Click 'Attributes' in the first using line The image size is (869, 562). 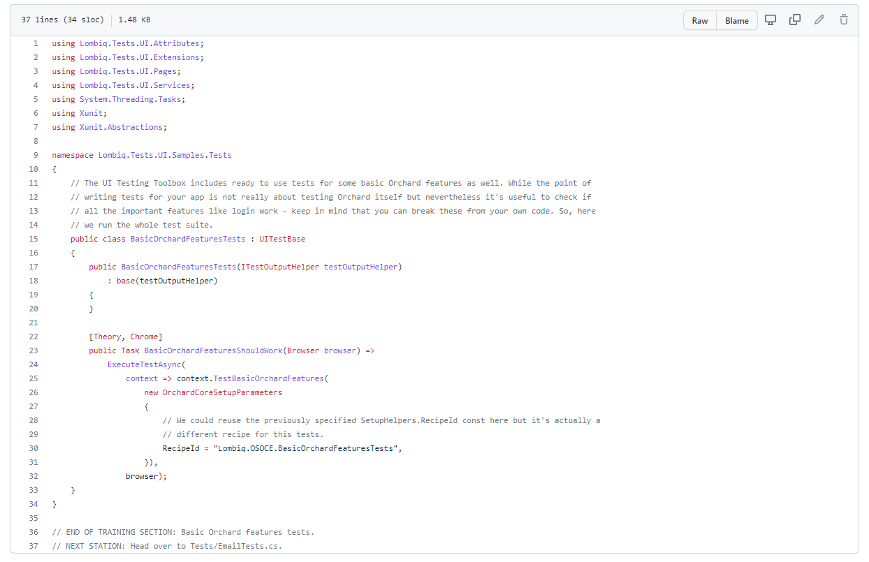click(177, 43)
